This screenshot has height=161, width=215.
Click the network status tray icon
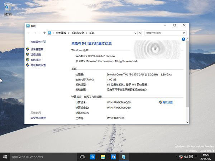(181, 157)
